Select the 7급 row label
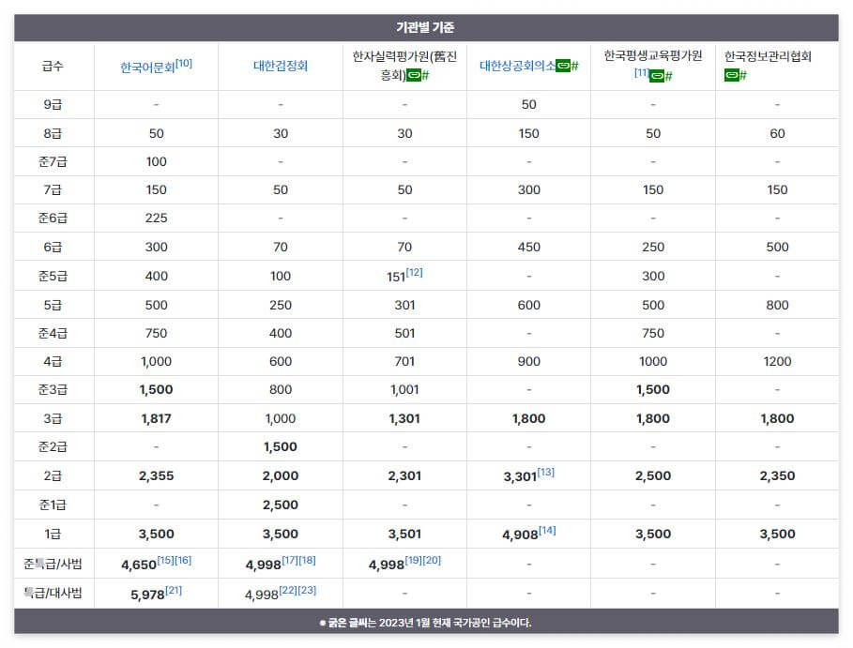Image resolution: width=853 pixels, height=648 pixels. coord(53,189)
